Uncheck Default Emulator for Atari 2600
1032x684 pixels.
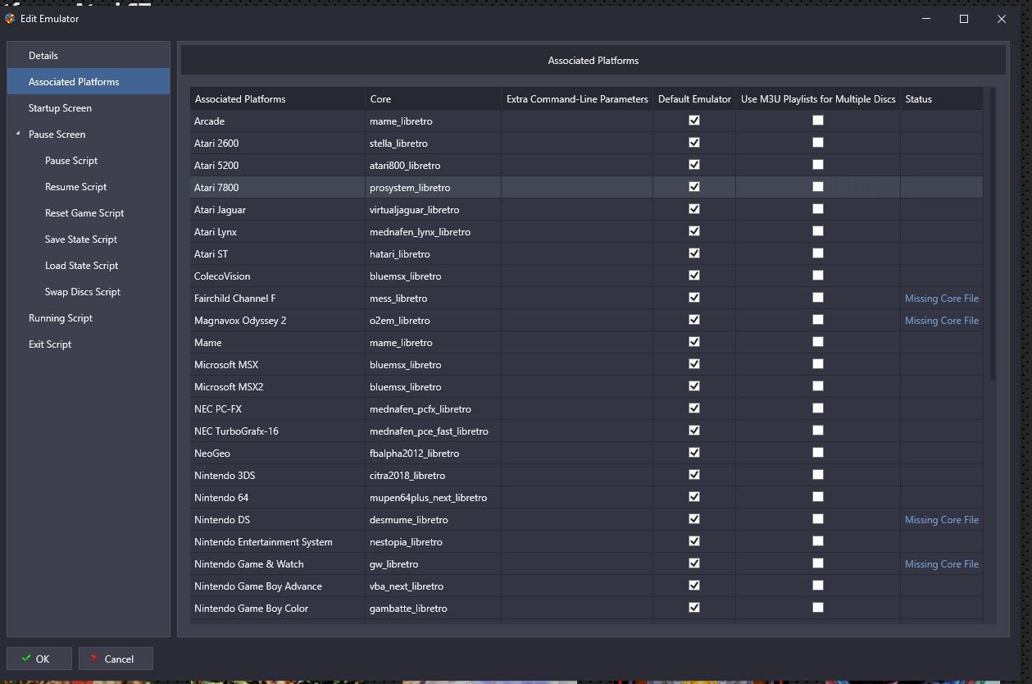click(x=694, y=143)
